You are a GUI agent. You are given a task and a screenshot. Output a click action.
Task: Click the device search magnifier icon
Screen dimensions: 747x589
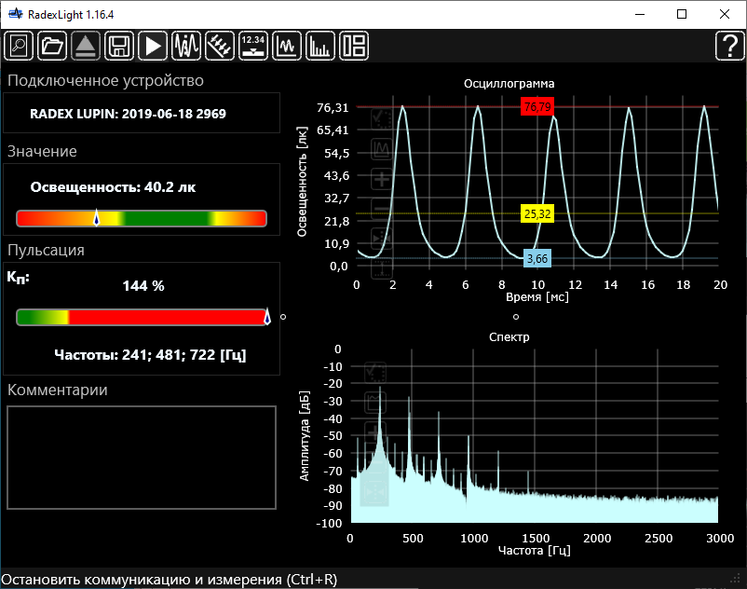tap(20, 45)
